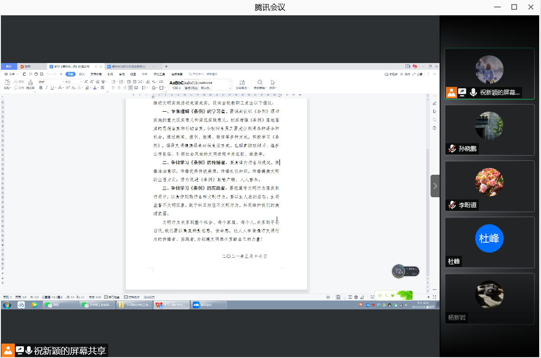The height and width of the screenshot is (358, 541).
Task: Click the Find and Replace magnifier icon
Action: point(260,82)
